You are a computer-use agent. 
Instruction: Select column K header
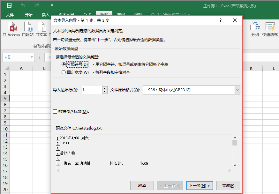(x=251, y=68)
